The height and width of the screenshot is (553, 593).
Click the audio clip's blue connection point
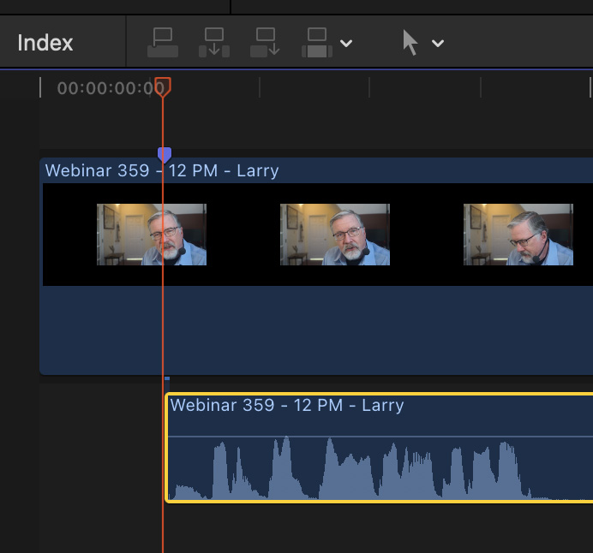[x=167, y=378]
